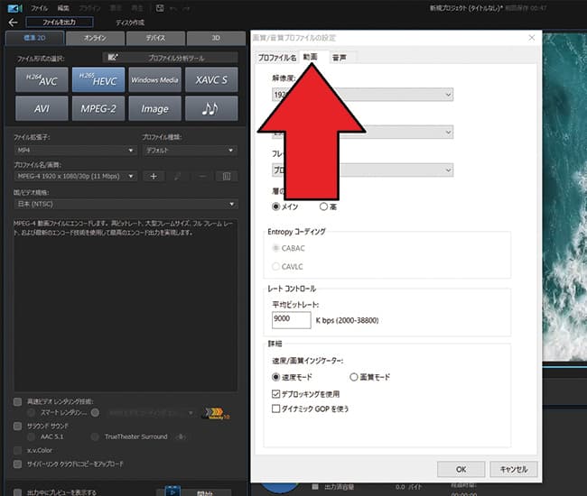The image size is (587, 496).
Task: Click the save icon in top bar
Action: coord(160,8)
